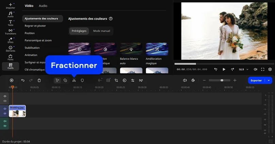The height and width of the screenshot is (144, 275).
Task: Open the 16:9 aspect ratio dropdown
Action: [243, 69]
